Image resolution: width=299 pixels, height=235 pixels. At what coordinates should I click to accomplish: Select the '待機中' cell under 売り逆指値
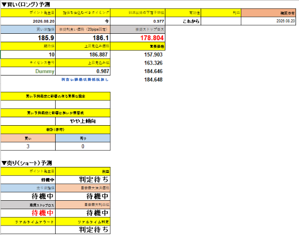click(28, 196)
